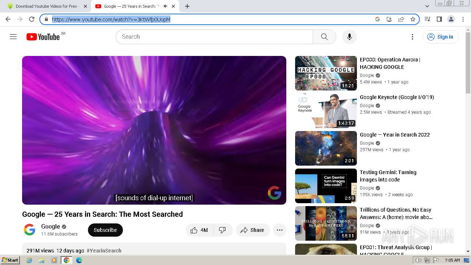Focus the YouTube search field
This screenshot has width=471, height=265.
(214, 37)
